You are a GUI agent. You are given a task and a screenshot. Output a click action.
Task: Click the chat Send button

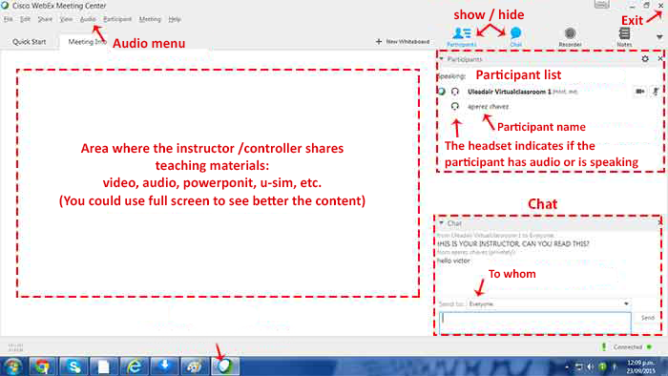pyautogui.click(x=648, y=318)
